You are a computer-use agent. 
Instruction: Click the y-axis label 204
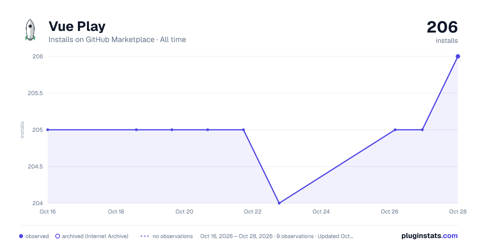pos(38,203)
